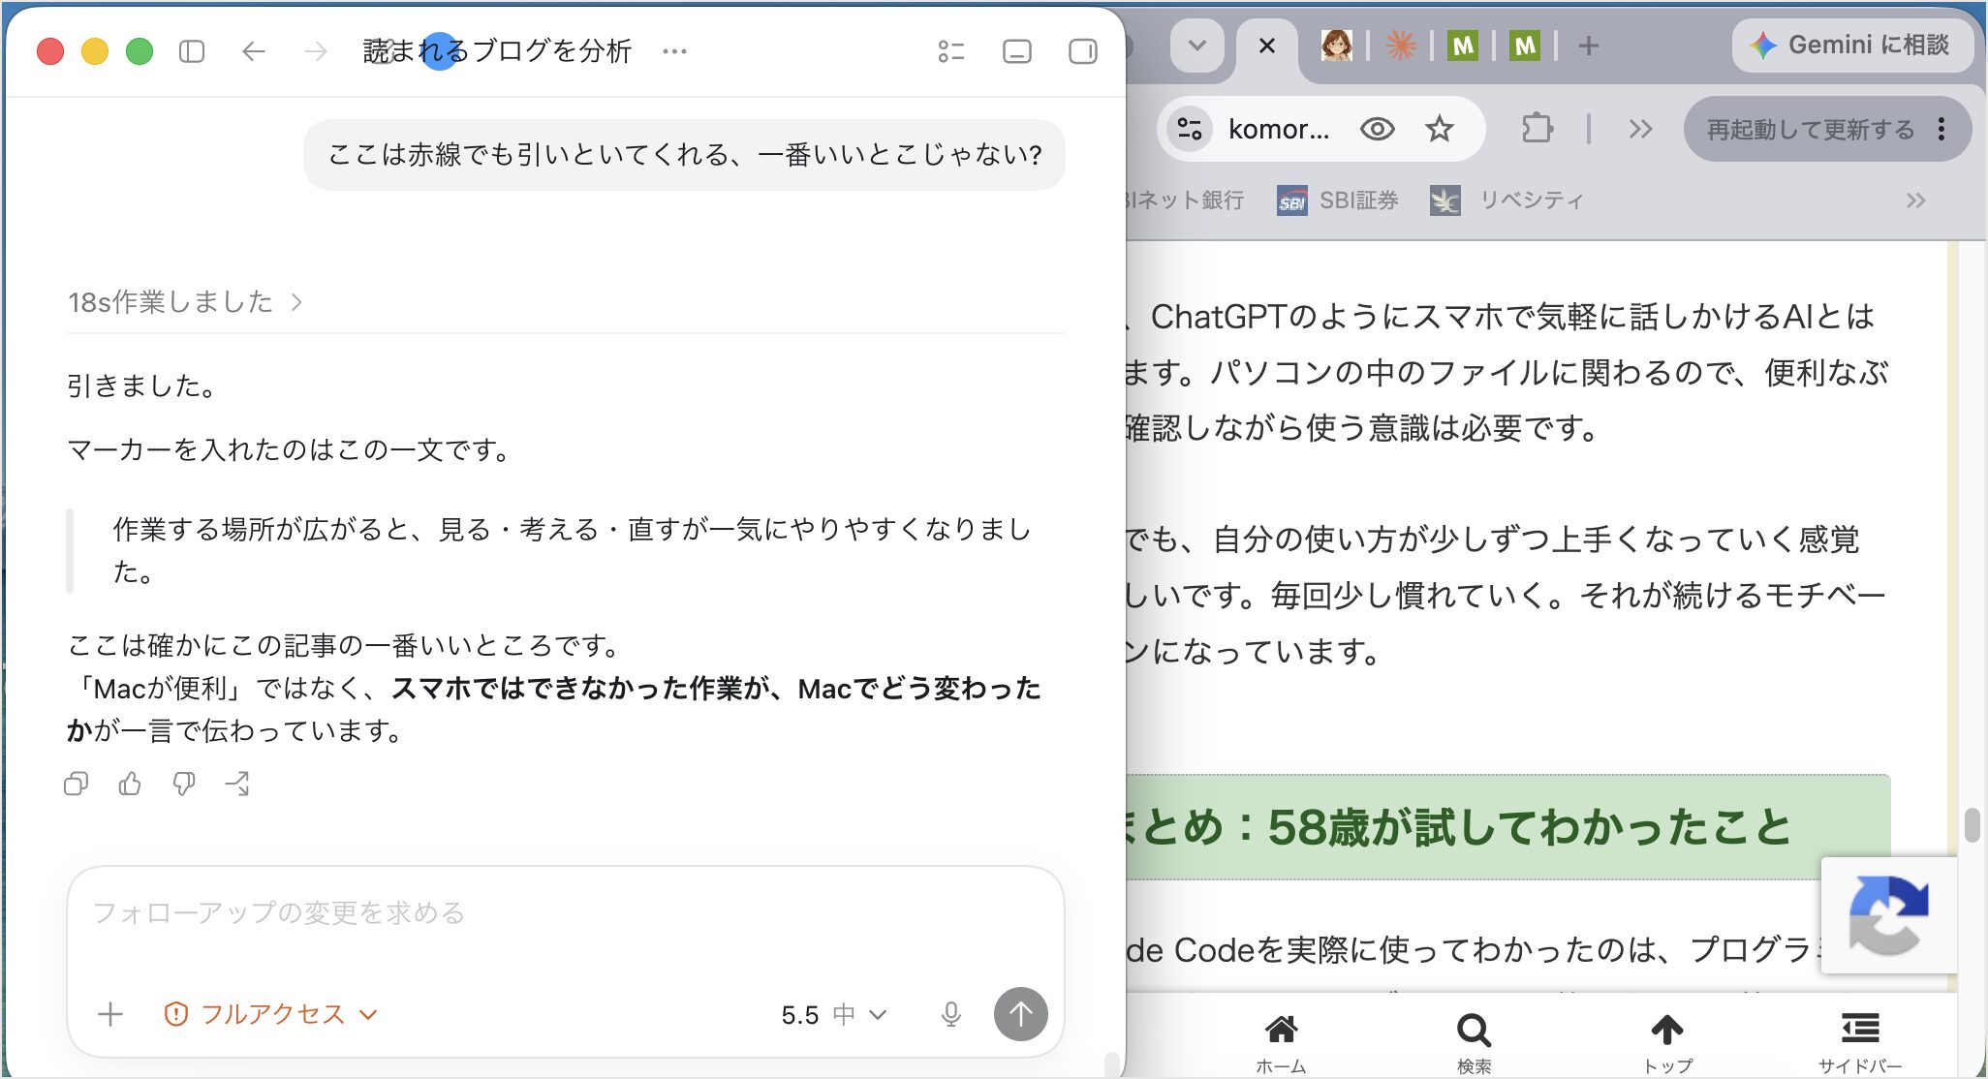Expand hidden toolbar items with double chevron

tap(1640, 129)
